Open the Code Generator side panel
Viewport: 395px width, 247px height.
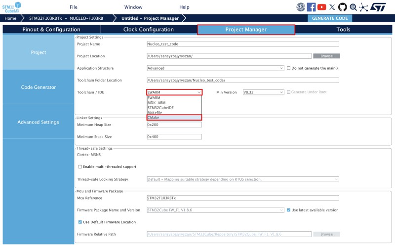pos(39,87)
